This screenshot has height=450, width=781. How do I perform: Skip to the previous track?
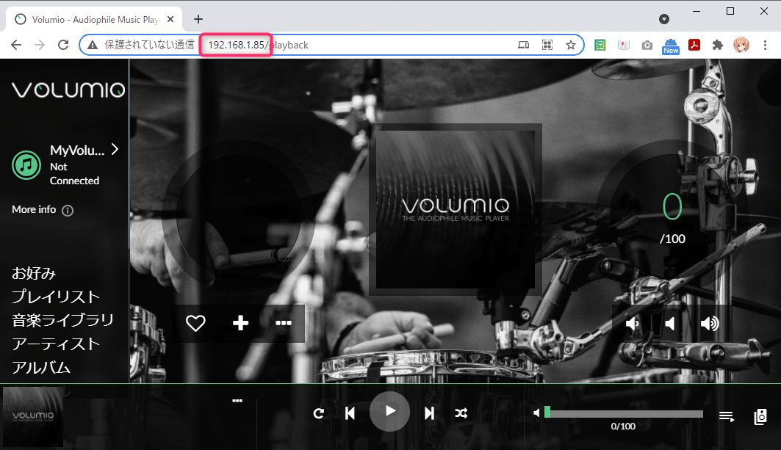(350, 413)
